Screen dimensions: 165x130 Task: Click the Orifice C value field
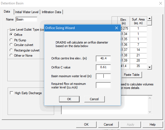coord(103,67)
